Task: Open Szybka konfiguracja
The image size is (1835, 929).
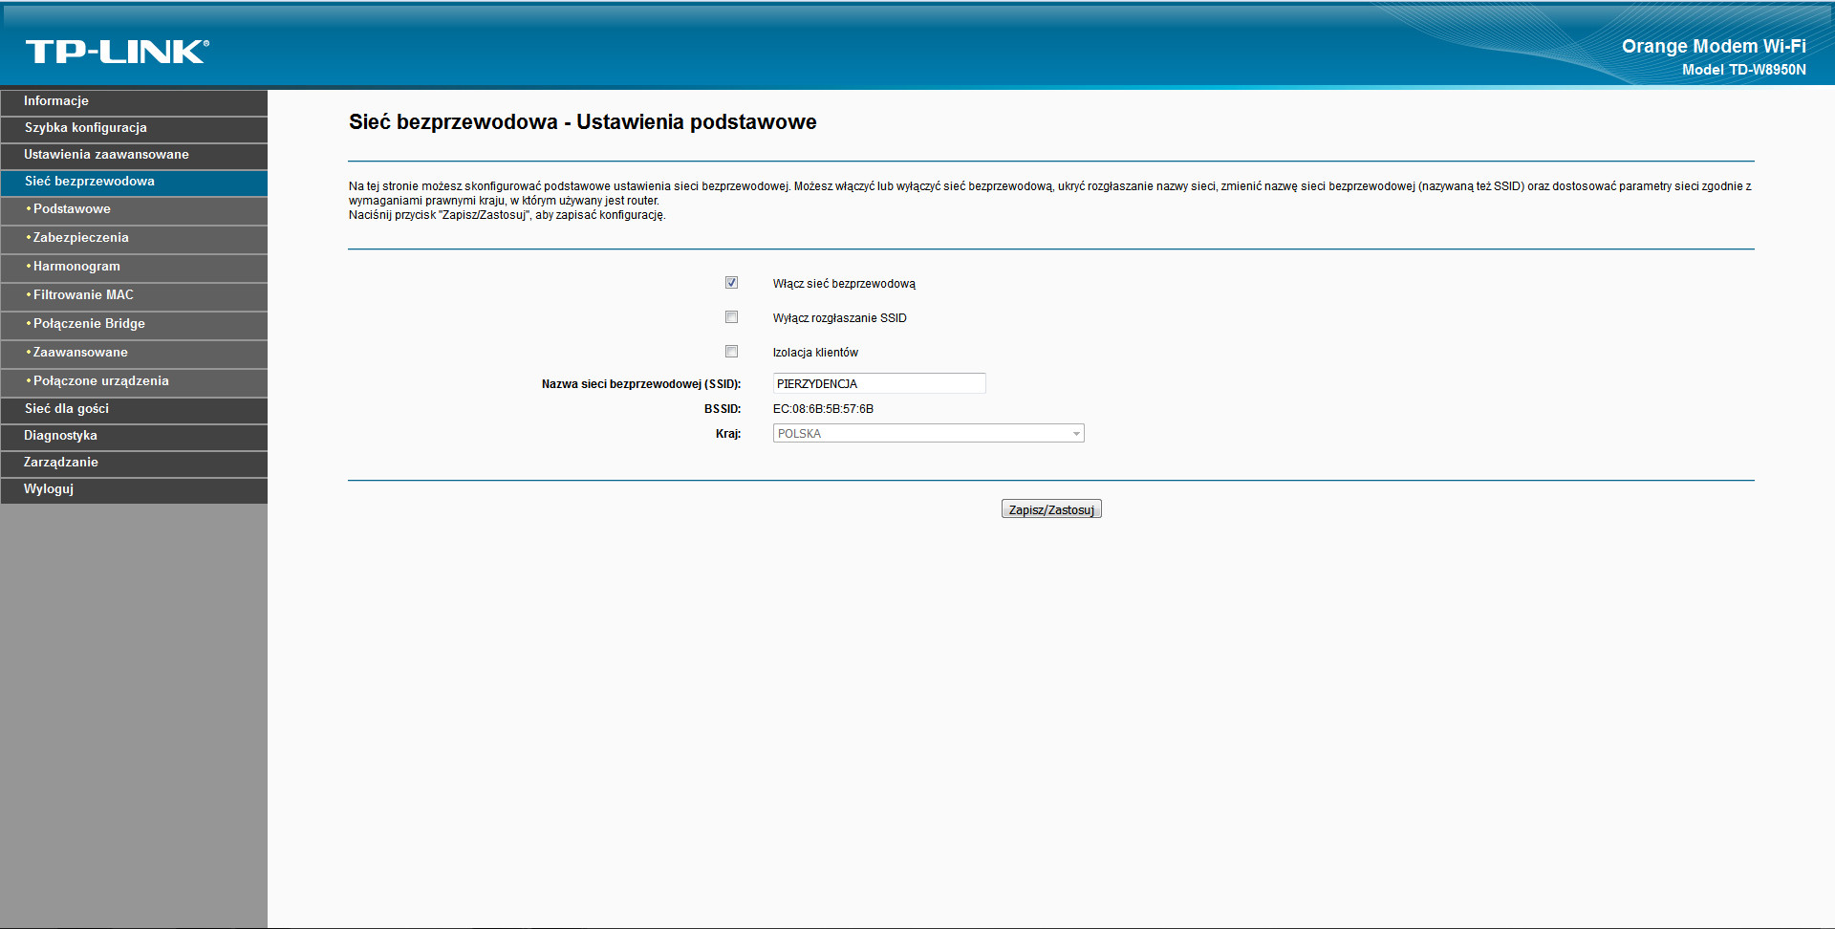Action: point(134,128)
